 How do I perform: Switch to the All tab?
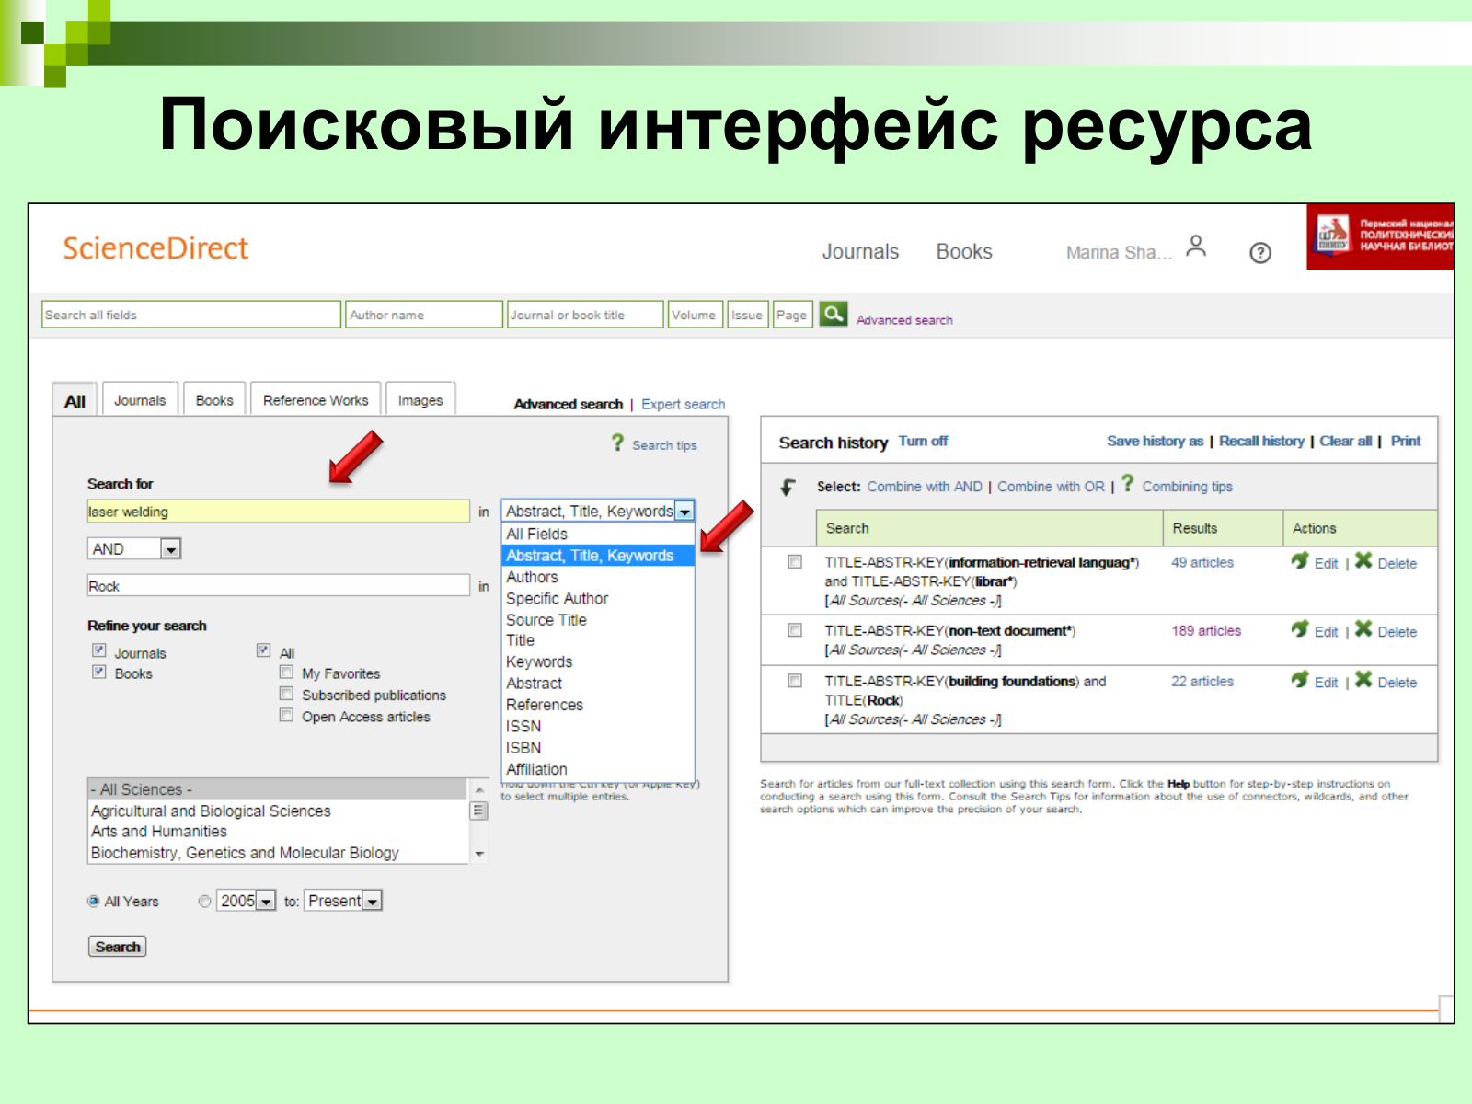pyautogui.click(x=75, y=400)
